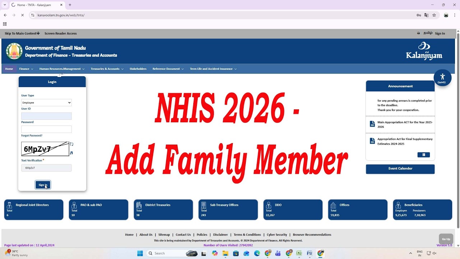Click the Sign In button in login form

pyautogui.click(x=43, y=185)
